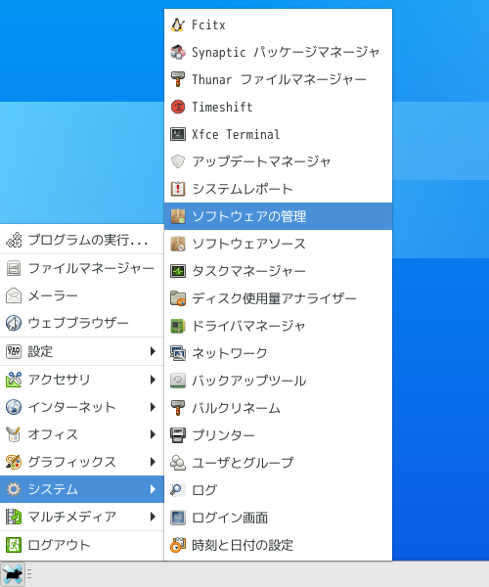Screen dimensions: 489x587
Task: Open タスクマネージャー entry
Action: point(278,271)
